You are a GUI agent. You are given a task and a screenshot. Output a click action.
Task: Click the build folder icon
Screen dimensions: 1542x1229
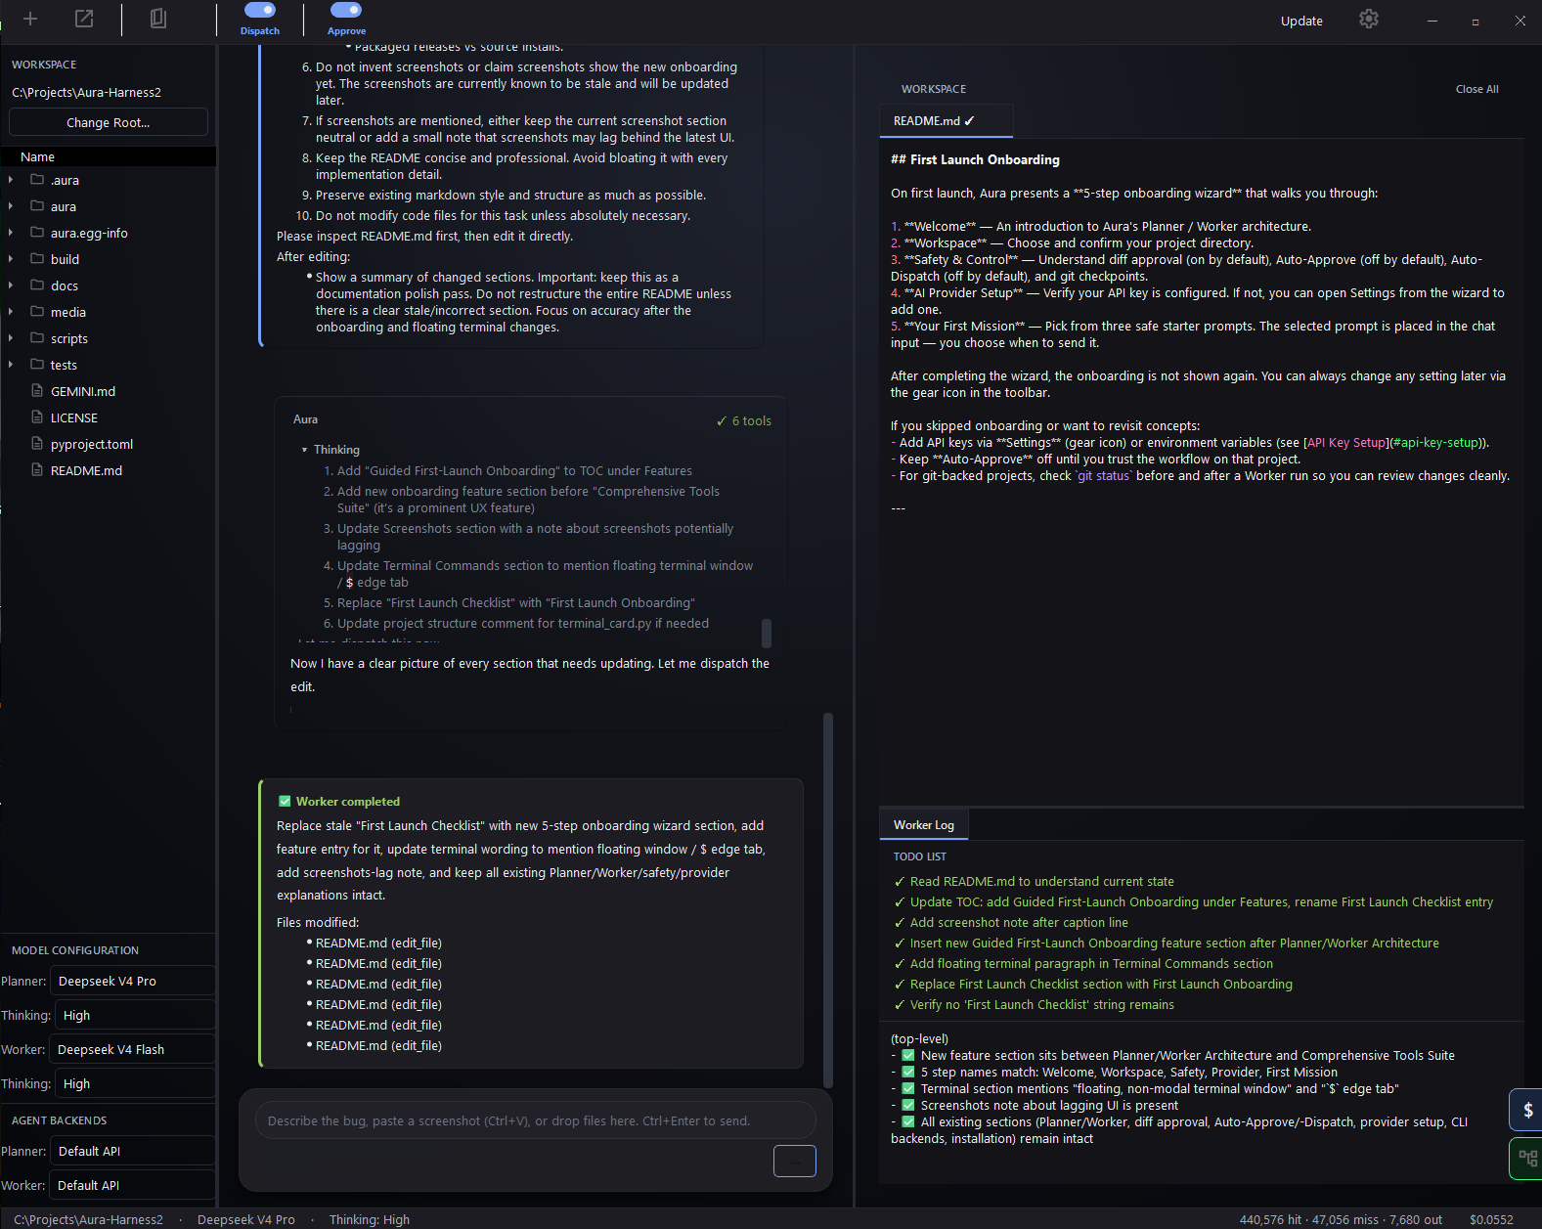coord(37,259)
